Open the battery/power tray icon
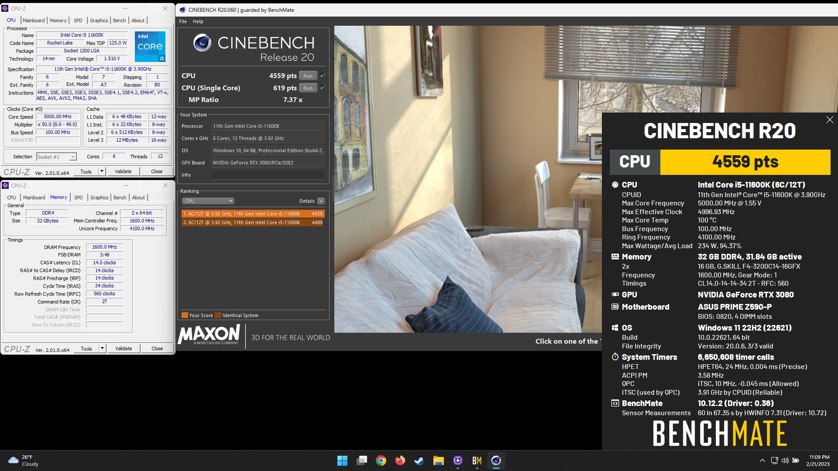This screenshot has width=838, height=471. pyautogui.click(x=796, y=461)
